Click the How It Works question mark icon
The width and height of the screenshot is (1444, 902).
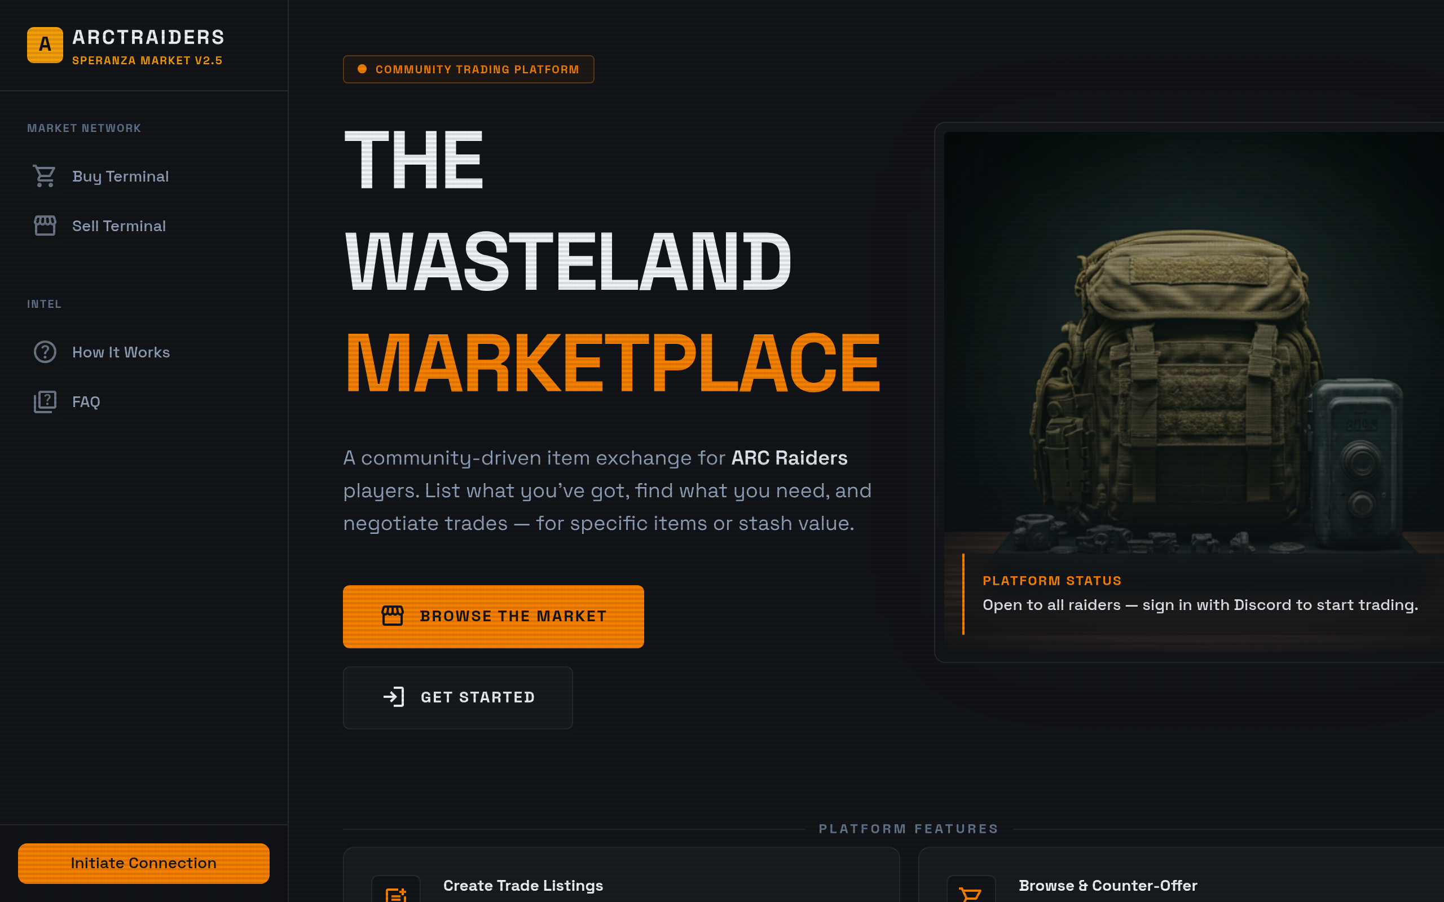45,352
